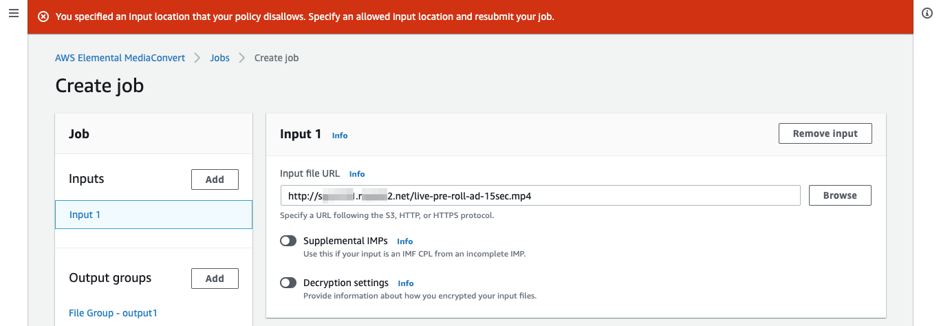The image size is (941, 326).
Task: Open File Group - output1
Action: (113, 313)
